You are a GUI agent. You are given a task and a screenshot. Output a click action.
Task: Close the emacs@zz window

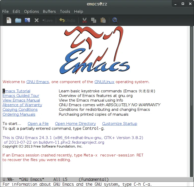190,4
